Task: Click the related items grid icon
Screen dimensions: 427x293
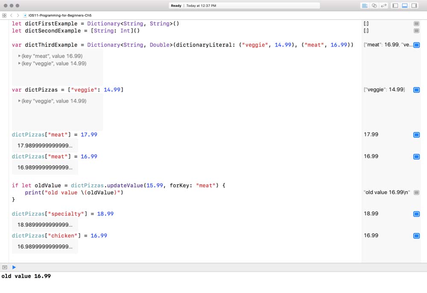Action: [x=4, y=15]
